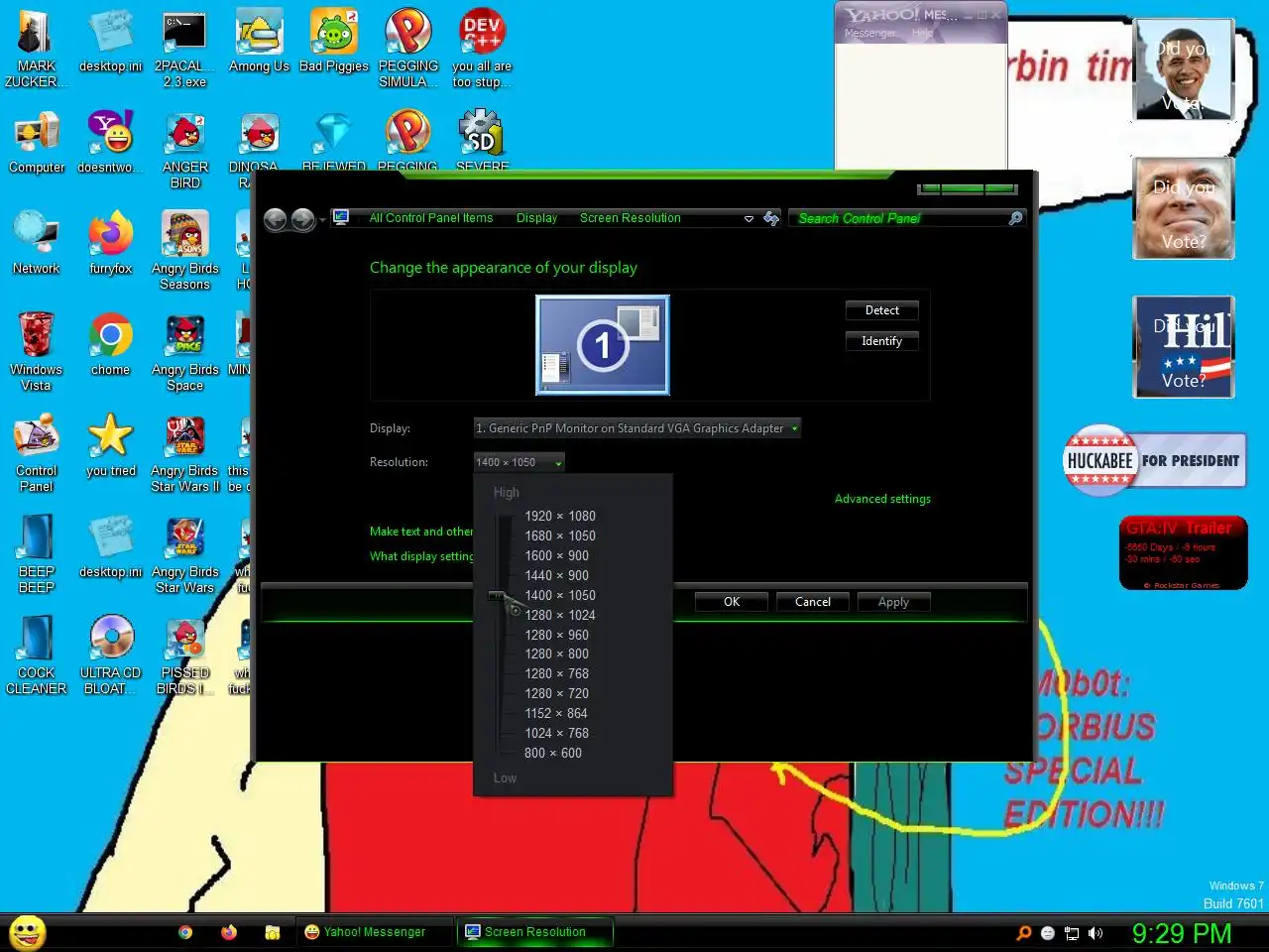Open the Computer desktop icon
Screen dimensions: 1269x952
point(37,143)
